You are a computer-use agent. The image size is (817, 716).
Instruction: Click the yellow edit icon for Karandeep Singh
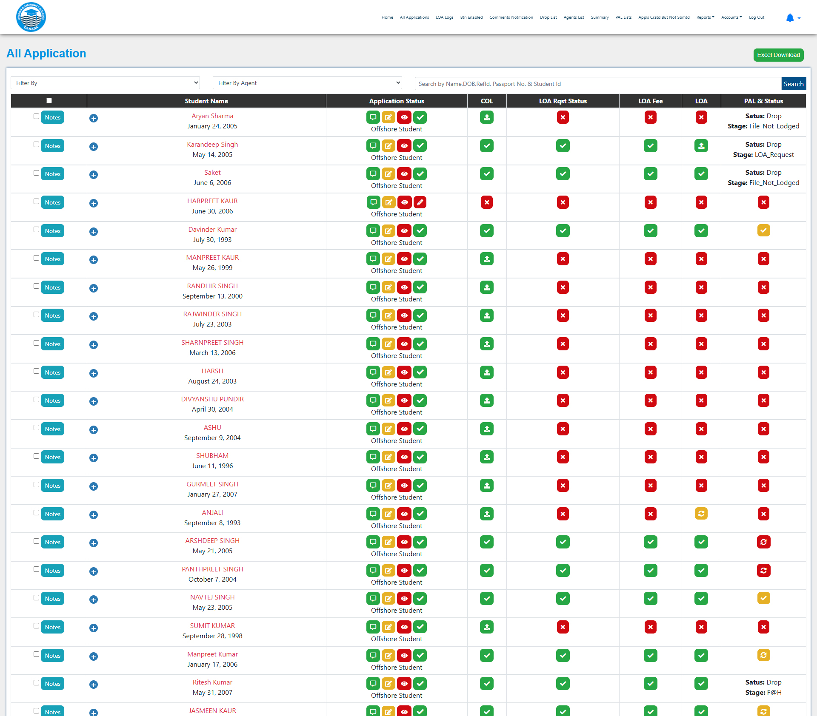pos(389,146)
